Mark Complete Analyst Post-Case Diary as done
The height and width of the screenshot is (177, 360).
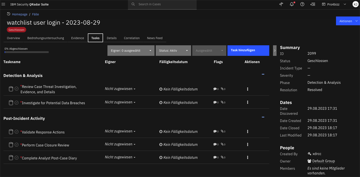click(x=16, y=158)
